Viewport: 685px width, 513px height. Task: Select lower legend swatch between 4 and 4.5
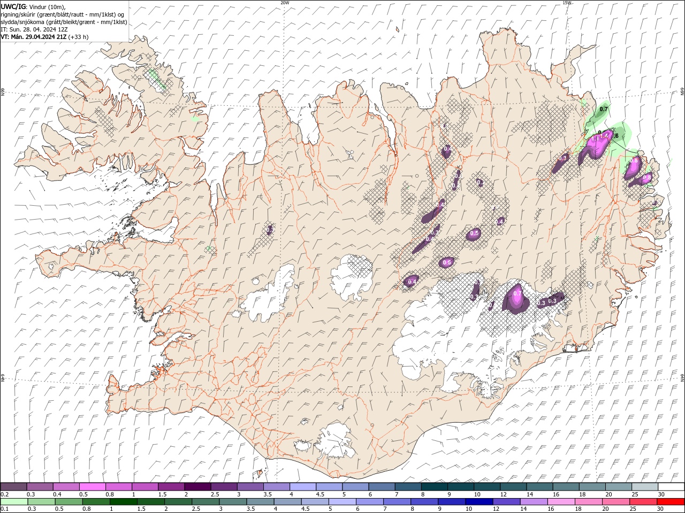(287, 501)
